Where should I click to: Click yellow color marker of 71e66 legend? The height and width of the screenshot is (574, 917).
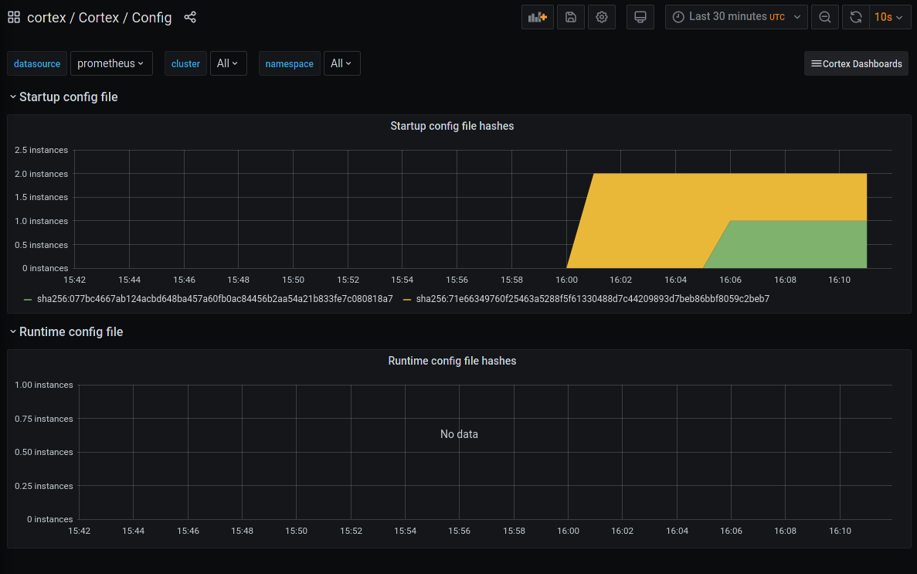click(x=407, y=300)
